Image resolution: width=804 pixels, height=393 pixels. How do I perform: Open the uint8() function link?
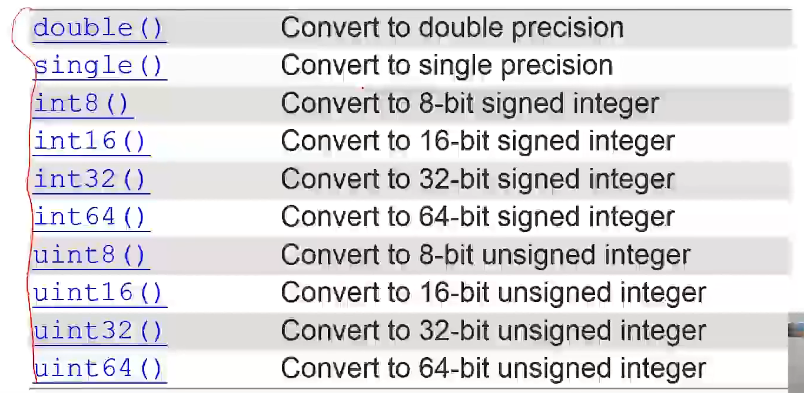(90, 255)
